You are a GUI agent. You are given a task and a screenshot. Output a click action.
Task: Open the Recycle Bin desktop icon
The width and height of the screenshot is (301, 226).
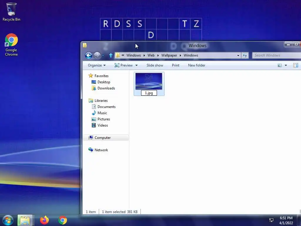tap(11, 12)
